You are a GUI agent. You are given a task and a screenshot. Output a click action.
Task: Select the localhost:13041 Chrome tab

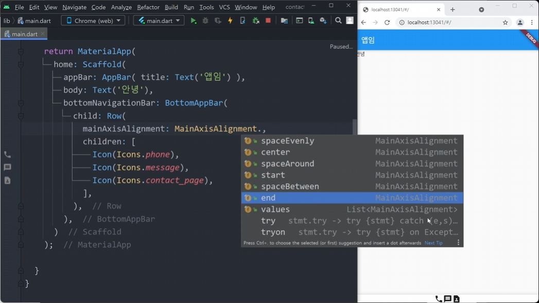(x=402, y=10)
